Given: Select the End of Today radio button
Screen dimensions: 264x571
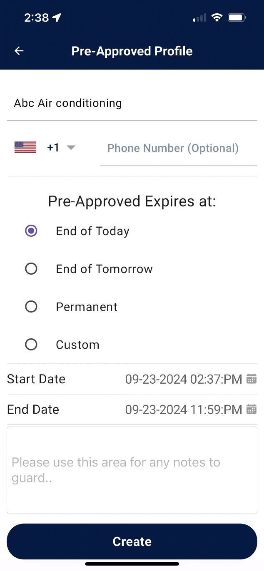Looking at the screenshot, I should [31, 231].
